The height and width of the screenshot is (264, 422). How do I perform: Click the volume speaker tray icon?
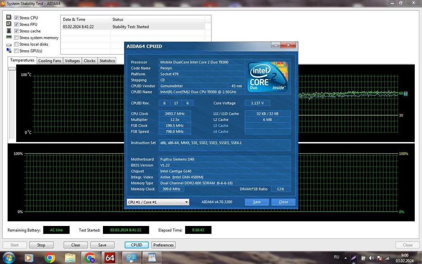pos(371,258)
